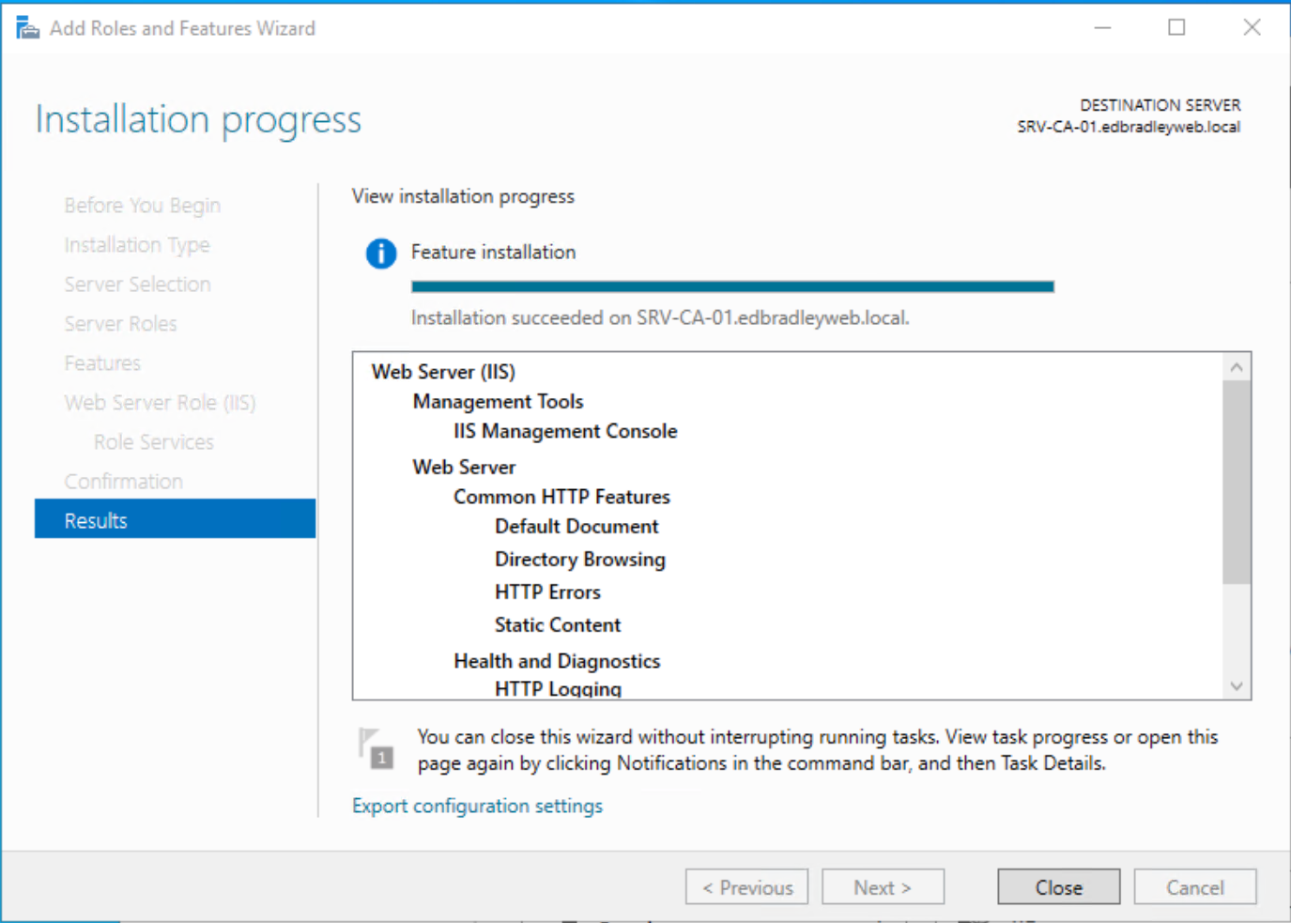
Task: Click the installation progress bar
Action: click(x=730, y=285)
